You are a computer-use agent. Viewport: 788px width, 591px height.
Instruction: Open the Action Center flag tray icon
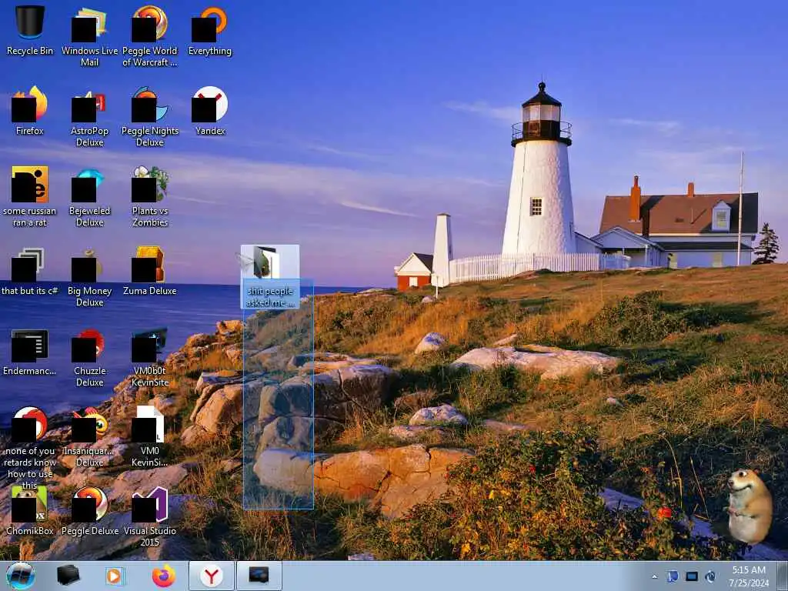[673, 576]
